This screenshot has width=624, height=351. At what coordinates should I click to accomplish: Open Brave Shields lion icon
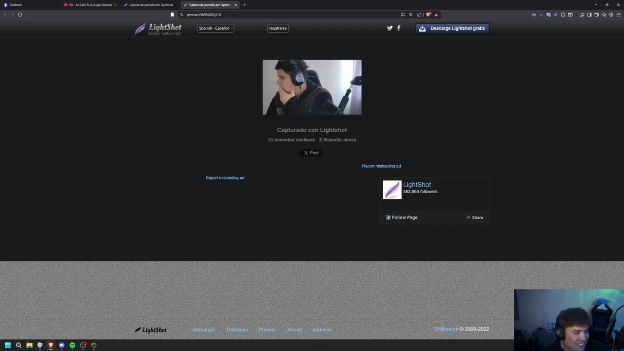tap(429, 15)
